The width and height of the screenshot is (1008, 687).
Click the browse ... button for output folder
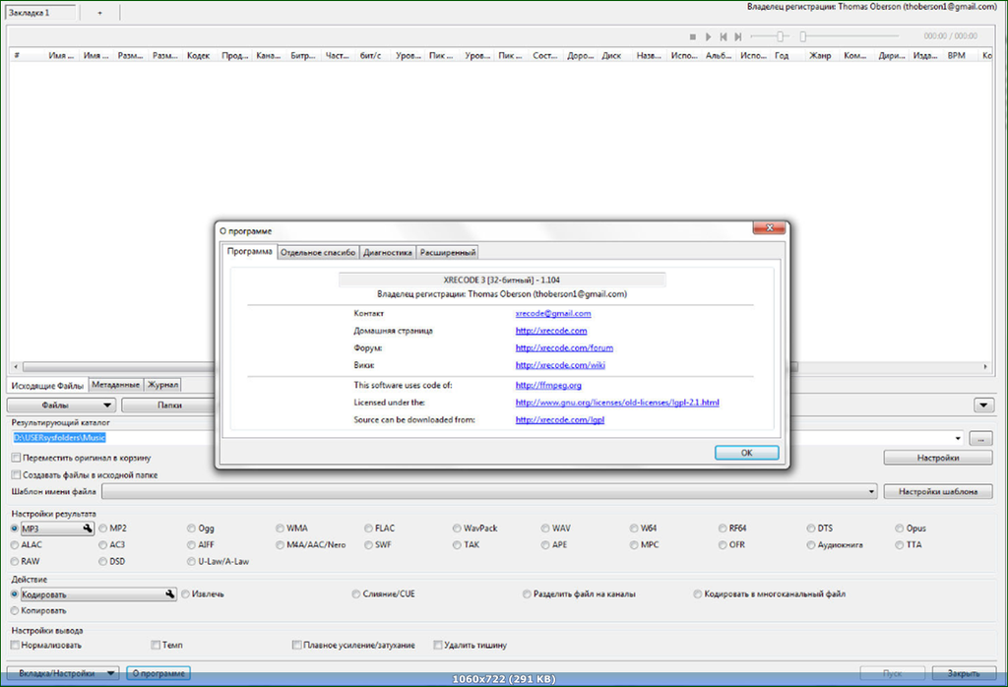click(980, 438)
